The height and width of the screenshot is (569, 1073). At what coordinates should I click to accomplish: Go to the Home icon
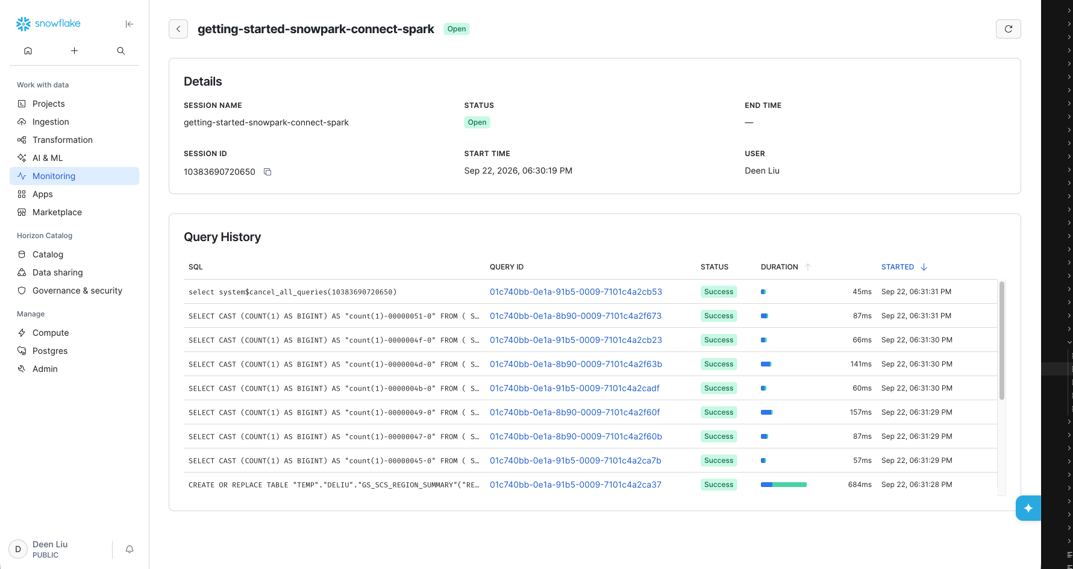[28, 51]
